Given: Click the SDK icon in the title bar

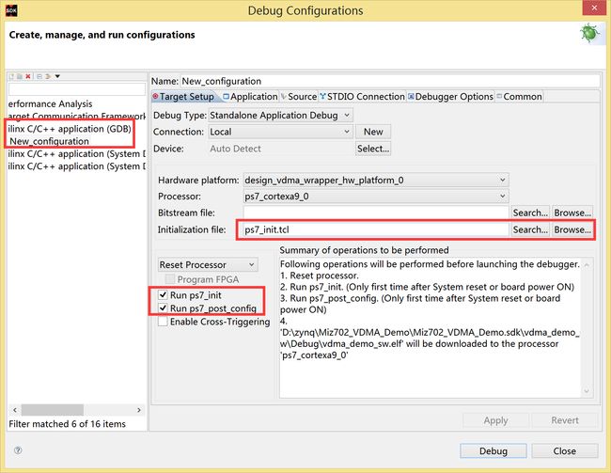Looking at the screenshot, I should pos(11,10).
